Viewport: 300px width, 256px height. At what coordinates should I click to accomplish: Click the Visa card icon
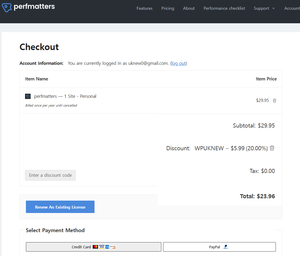click(x=102, y=247)
